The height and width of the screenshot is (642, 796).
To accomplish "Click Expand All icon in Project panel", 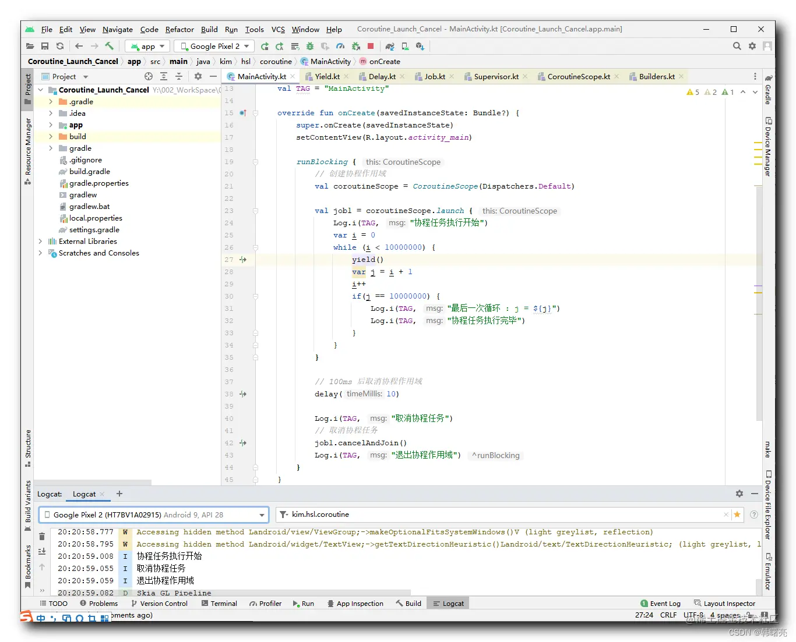I will coord(164,76).
